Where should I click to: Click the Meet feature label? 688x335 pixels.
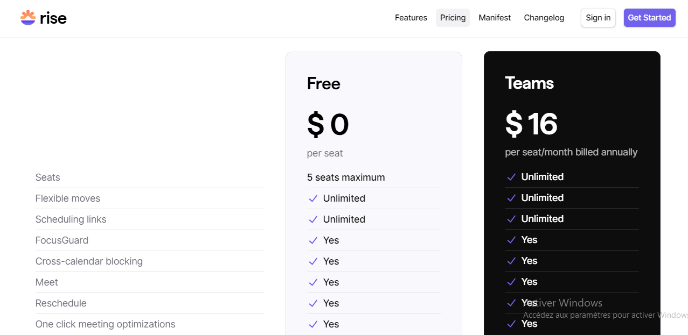coord(47,282)
